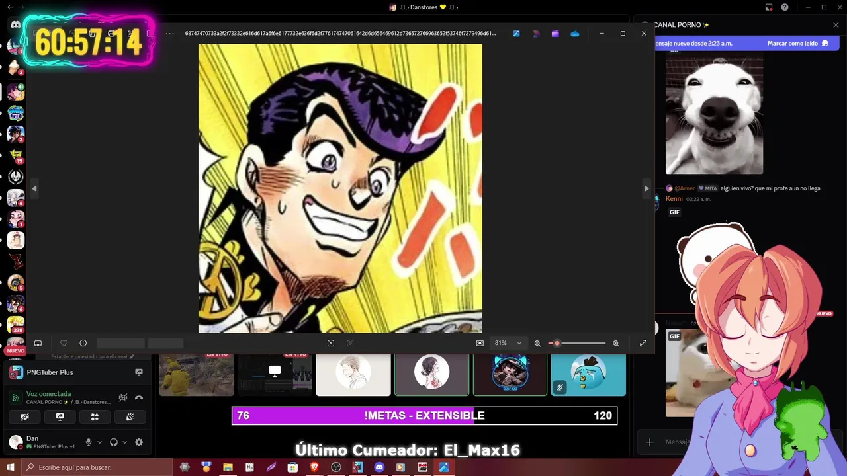Open the Discord inbox icon in the title bar
Screen dimensions: 847x476
(769, 7)
